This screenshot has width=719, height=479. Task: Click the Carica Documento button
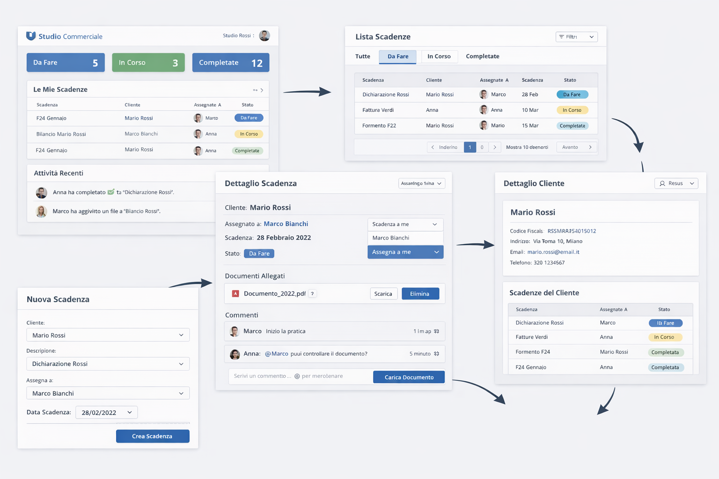(409, 377)
